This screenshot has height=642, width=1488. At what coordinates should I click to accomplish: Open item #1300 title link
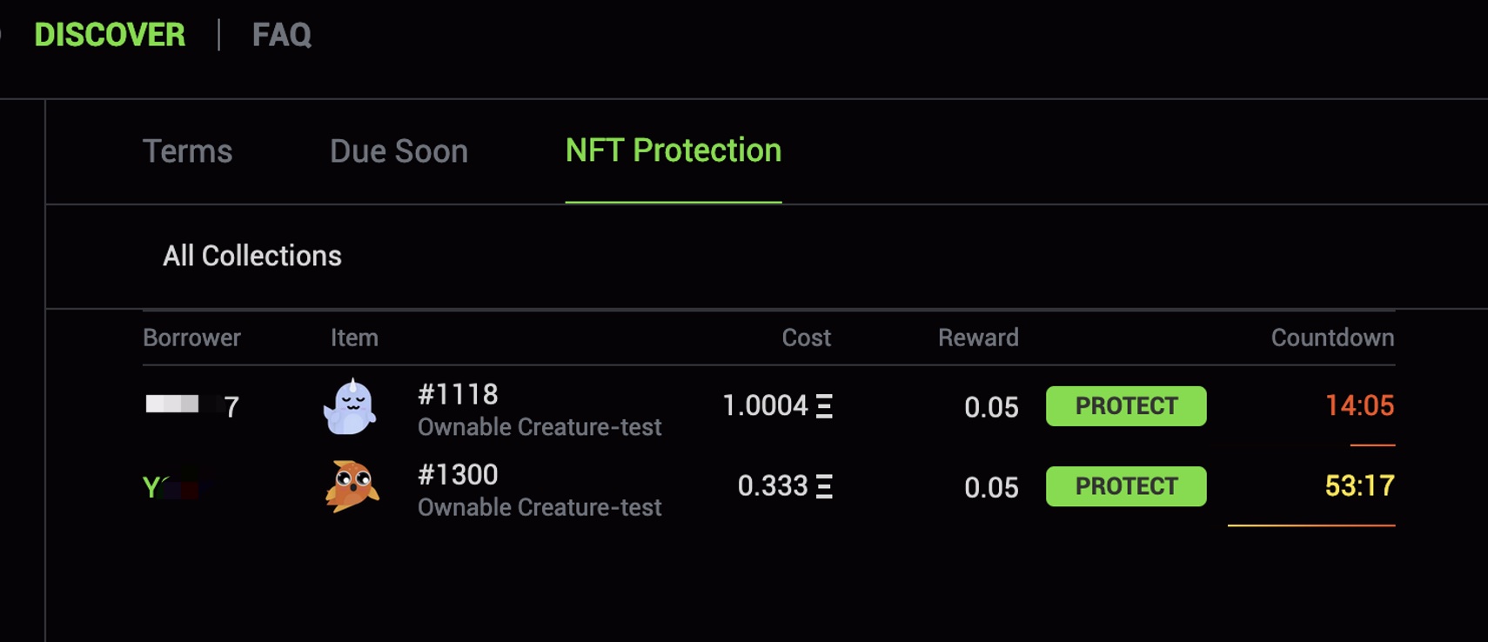click(x=458, y=474)
